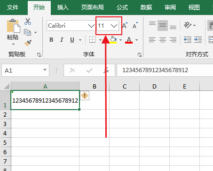The width and height of the screenshot is (213, 171).
Task: Switch to the 审阅 tab
Action: click(170, 7)
